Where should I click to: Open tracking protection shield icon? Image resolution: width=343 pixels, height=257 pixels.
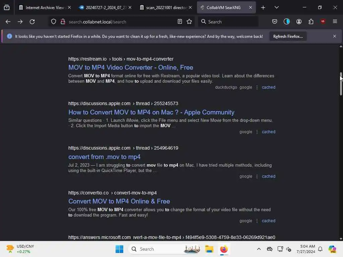54,22
